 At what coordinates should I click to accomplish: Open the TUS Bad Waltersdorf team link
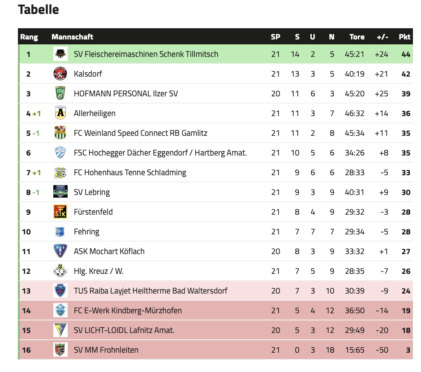pos(150,290)
